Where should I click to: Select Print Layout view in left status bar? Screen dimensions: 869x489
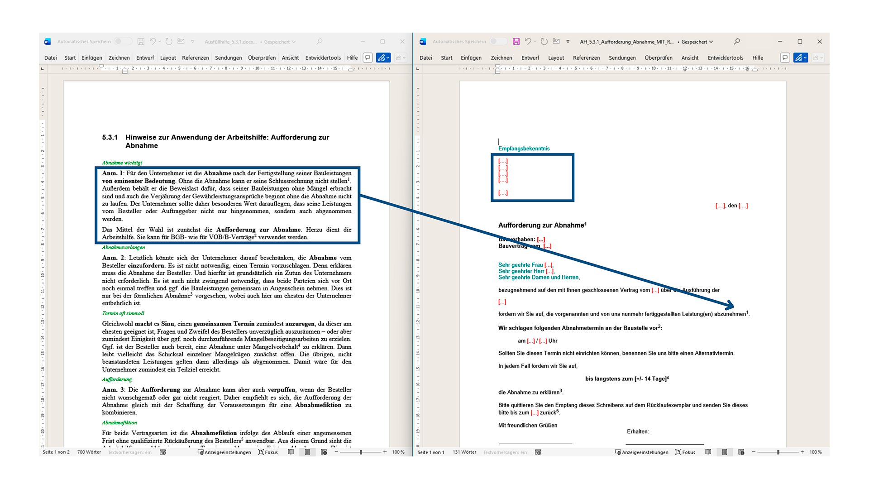[307, 452]
